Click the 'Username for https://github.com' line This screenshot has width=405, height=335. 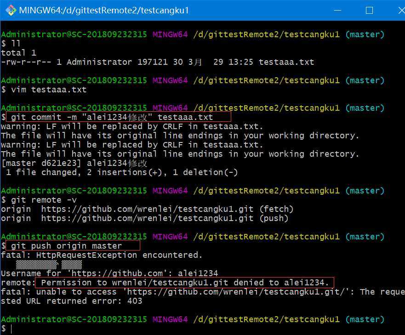tap(109, 273)
